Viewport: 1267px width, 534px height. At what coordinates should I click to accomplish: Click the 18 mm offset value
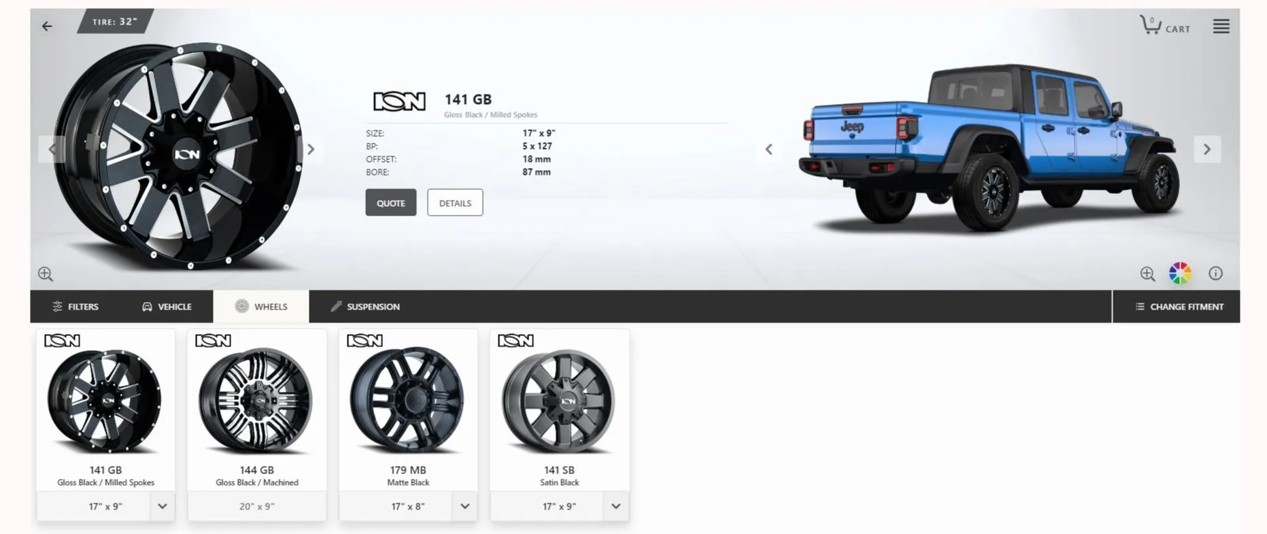coord(537,159)
